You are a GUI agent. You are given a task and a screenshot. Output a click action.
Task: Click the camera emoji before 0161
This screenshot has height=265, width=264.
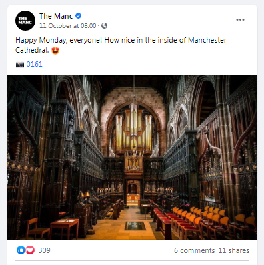[20, 65]
